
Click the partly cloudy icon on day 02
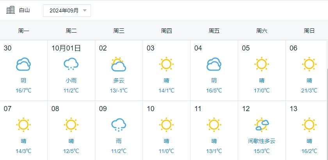pos(118,64)
